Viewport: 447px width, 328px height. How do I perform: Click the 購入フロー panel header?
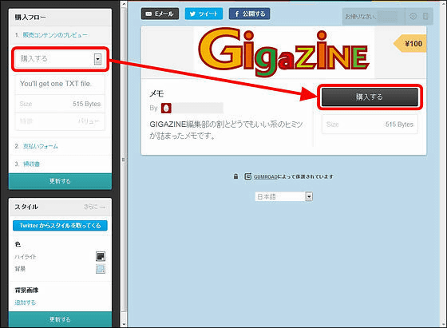click(x=60, y=18)
